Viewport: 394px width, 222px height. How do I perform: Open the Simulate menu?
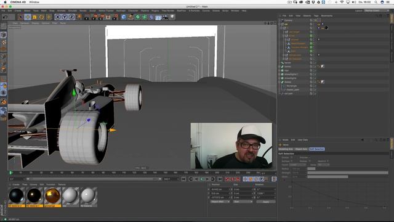click(73, 10)
